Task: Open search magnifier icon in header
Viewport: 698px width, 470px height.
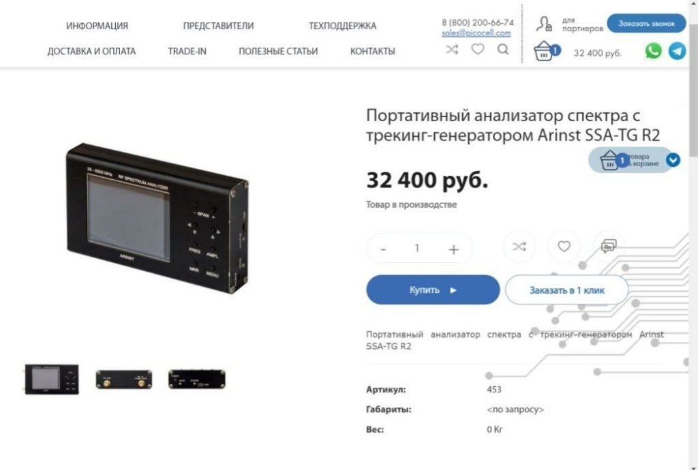Action: (x=503, y=49)
